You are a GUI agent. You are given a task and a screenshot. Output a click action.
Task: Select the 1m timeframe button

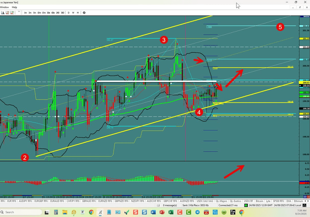tap(25, 12)
